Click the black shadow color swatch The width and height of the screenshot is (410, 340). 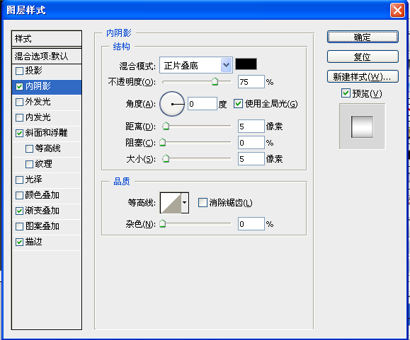tap(246, 64)
